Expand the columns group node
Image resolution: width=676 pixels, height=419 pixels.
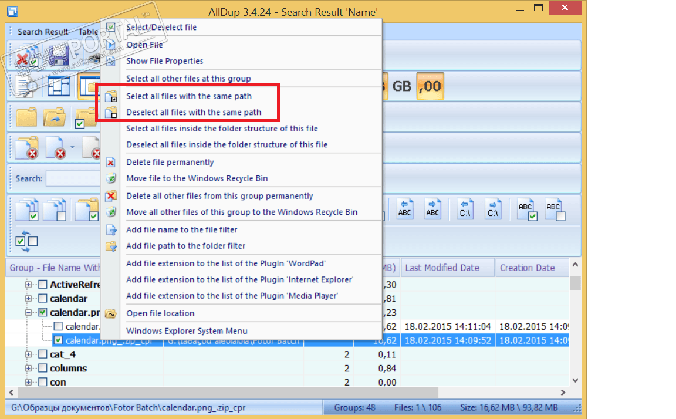(28, 368)
